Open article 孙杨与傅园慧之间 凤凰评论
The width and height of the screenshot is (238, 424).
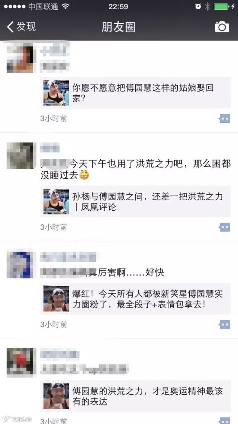136,201
